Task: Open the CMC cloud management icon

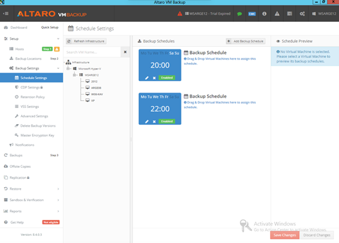Action: coord(252,14)
